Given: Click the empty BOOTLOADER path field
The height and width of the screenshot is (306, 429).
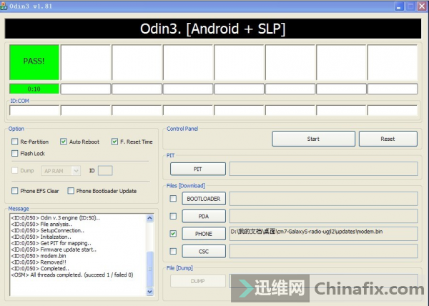Looking at the screenshot, I should [324, 199].
